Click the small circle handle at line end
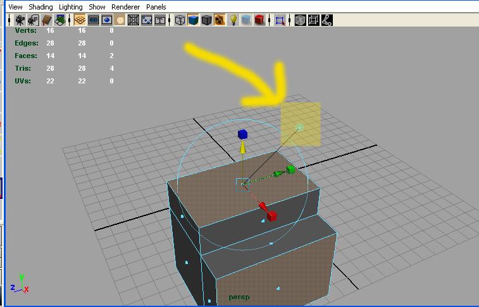This screenshot has height=307, width=479. (x=300, y=128)
